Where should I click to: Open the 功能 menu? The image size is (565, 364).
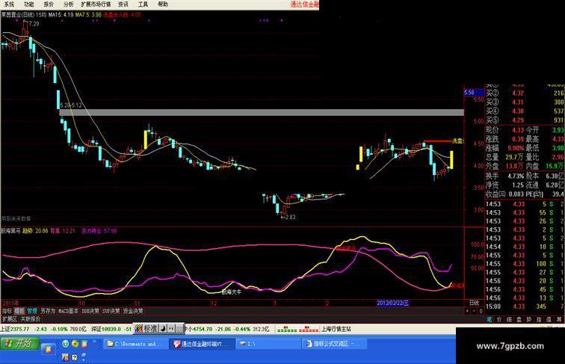(x=28, y=4)
